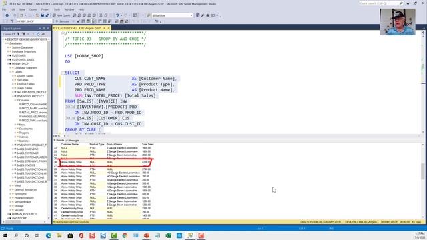The width and height of the screenshot is (427, 240).
Task: Click the Customer Name column header in results
Action: pos(69,144)
